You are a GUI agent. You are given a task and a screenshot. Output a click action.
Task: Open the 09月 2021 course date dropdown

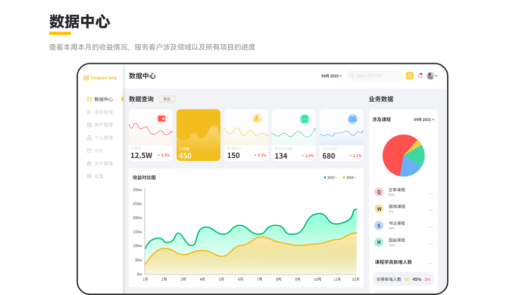click(x=424, y=119)
